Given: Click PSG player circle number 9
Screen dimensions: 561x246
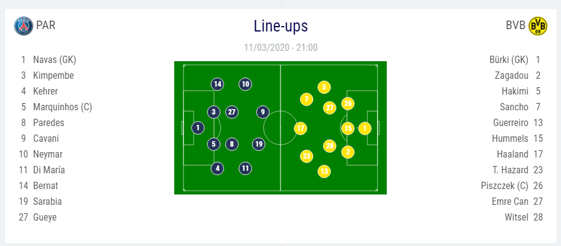Looking at the screenshot, I should 263,112.
